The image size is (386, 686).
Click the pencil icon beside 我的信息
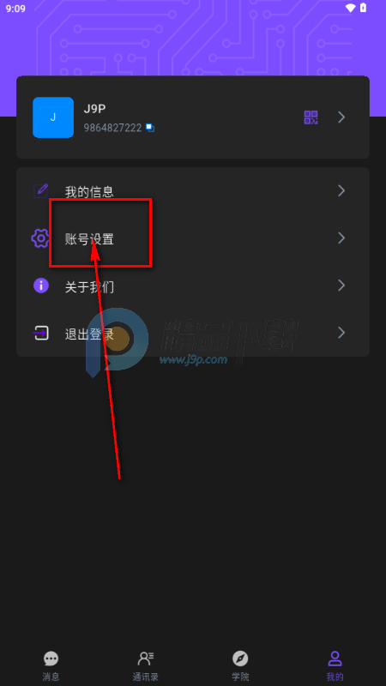(41, 190)
